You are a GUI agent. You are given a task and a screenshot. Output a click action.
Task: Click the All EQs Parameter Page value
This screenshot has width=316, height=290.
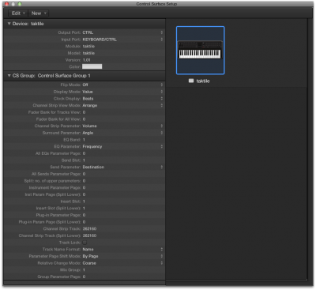pos(84,153)
